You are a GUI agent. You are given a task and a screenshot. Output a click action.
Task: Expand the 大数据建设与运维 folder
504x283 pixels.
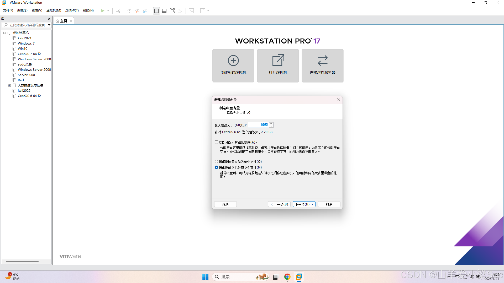[10, 85]
